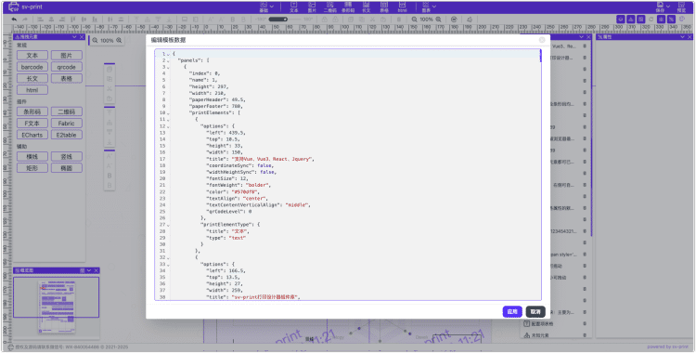Collapse the 拖拽元素 panel with chevron
The height and width of the screenshot is (353, 696).
pyautogui.click(x=74, y=37)
